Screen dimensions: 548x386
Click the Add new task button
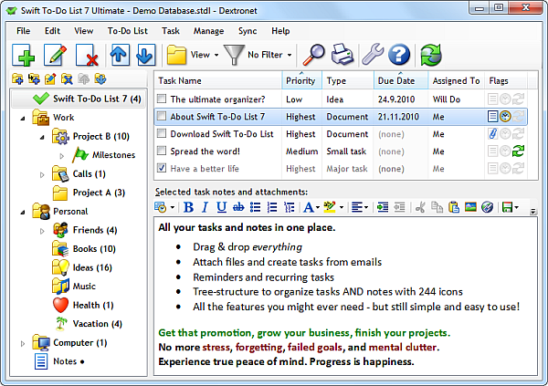(x=24, y=55)
